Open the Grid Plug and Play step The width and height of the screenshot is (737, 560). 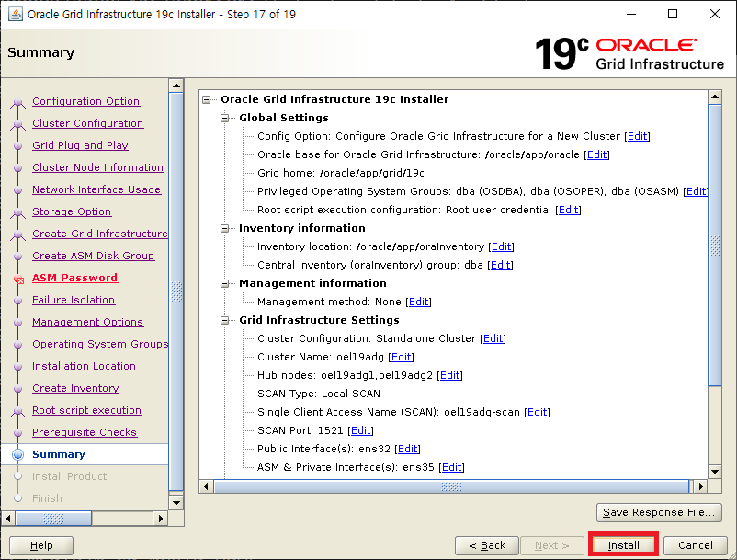coord(80,145)
